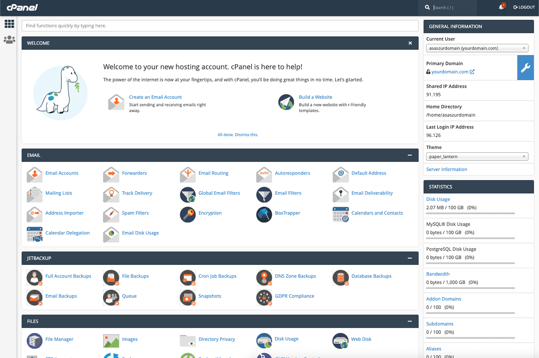Click the Logout button
This screenshot has width=539, height=358.
click(x=524, y=7)
